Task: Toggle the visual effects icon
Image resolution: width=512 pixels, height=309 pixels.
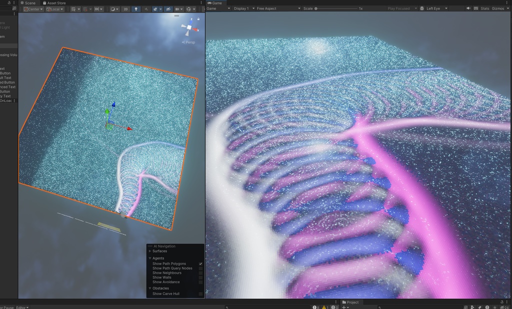Action: (155, 9)
